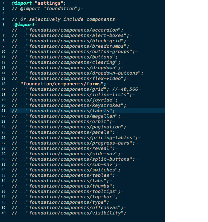Click the joyride component line

point(65,100)
